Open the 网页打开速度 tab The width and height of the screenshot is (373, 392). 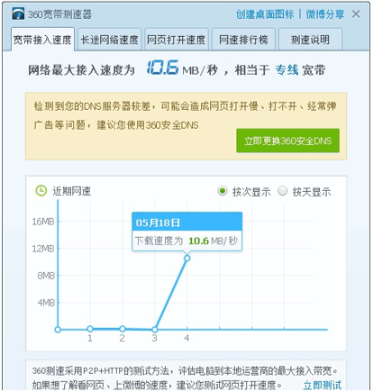[177, 40]
